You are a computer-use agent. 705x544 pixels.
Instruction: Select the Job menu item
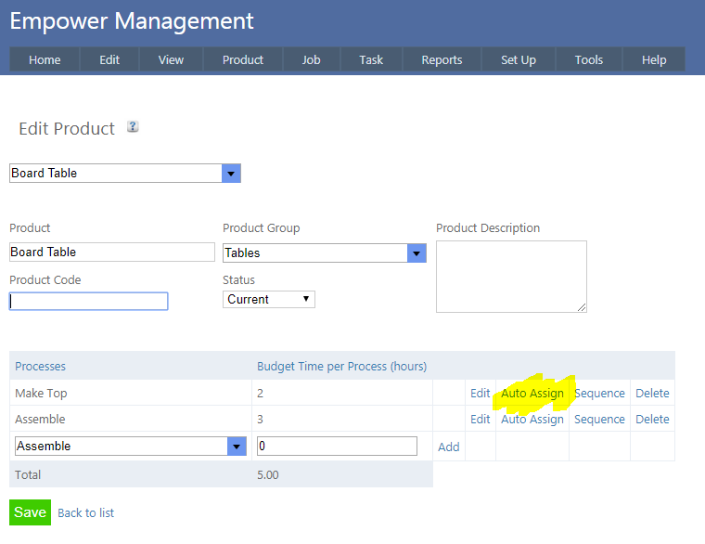pos(312,59)
